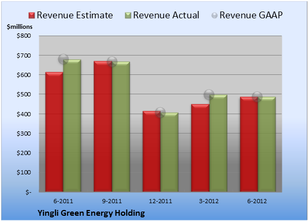Select the 'Revenue Estimate' legend label
The height and width of the screenshot is (221, 308).
[75, 15]
